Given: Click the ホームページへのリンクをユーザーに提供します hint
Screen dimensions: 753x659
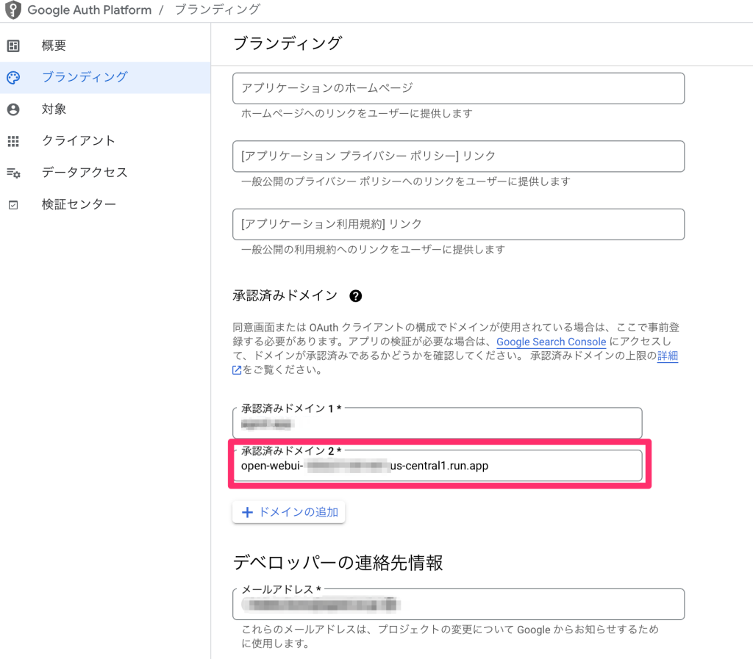Looking at the screenshot, I should click(357, 114).
